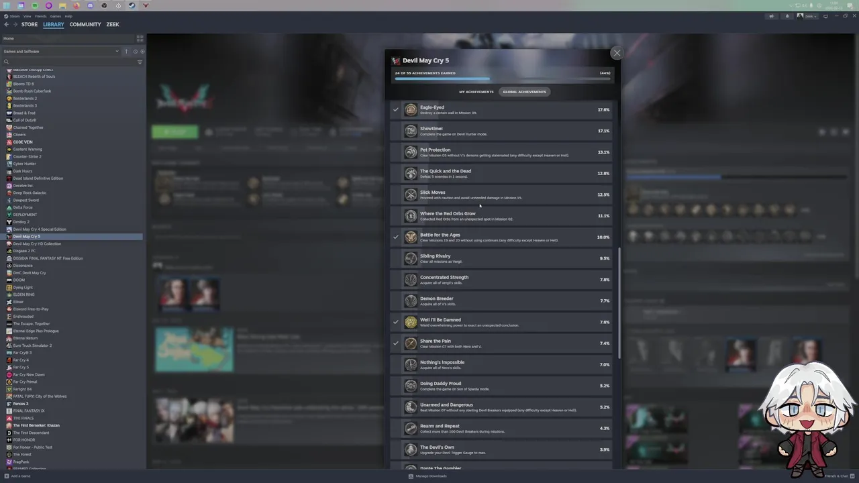Click the Unarmed and Dangerous icon
Image resolution: width=859 pixels, height=483 pixels.
[411, 407]
